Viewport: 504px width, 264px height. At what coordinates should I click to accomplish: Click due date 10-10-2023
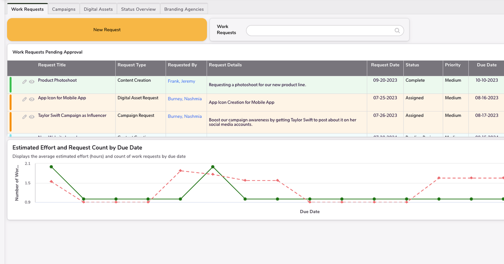(487, 80)
